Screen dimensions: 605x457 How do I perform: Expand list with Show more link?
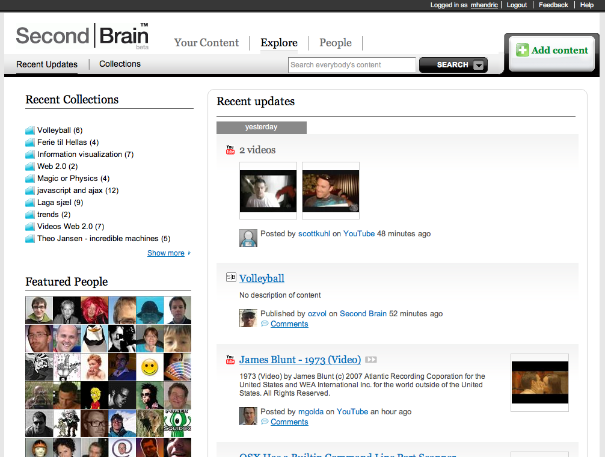pyautogui.click(x=166, y=253)
